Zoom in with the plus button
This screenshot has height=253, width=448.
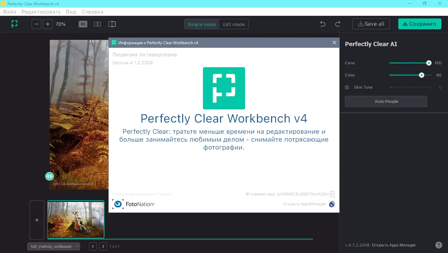tap(48, 24)
